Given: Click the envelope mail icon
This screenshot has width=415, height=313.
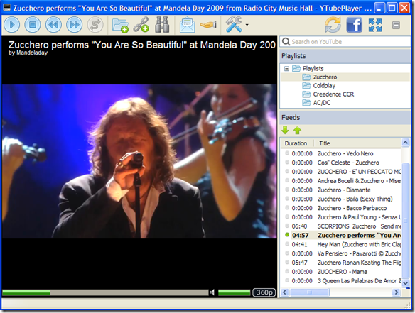Looking at the screenshot, I should pyautogui.click(x=187, y=25).
